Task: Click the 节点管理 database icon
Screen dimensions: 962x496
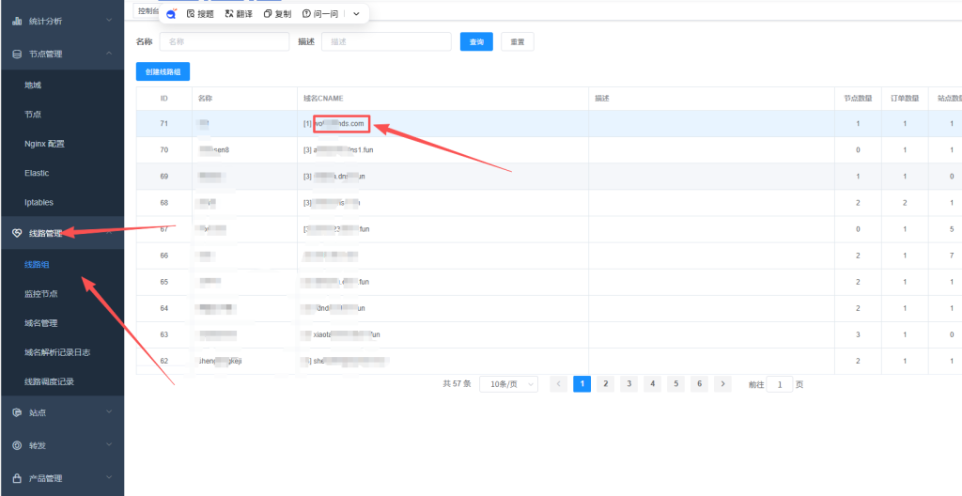Action: (x=17, y=54)
